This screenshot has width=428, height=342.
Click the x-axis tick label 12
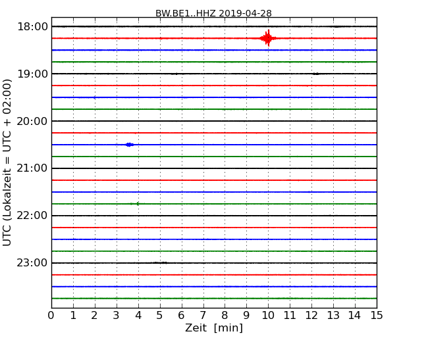(x=311, y=316)
